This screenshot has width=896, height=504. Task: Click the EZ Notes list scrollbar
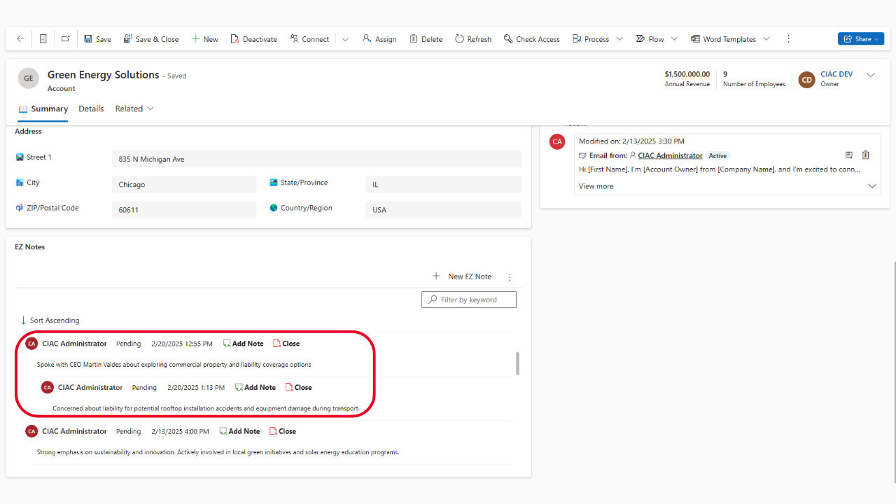tap(518, 363)
